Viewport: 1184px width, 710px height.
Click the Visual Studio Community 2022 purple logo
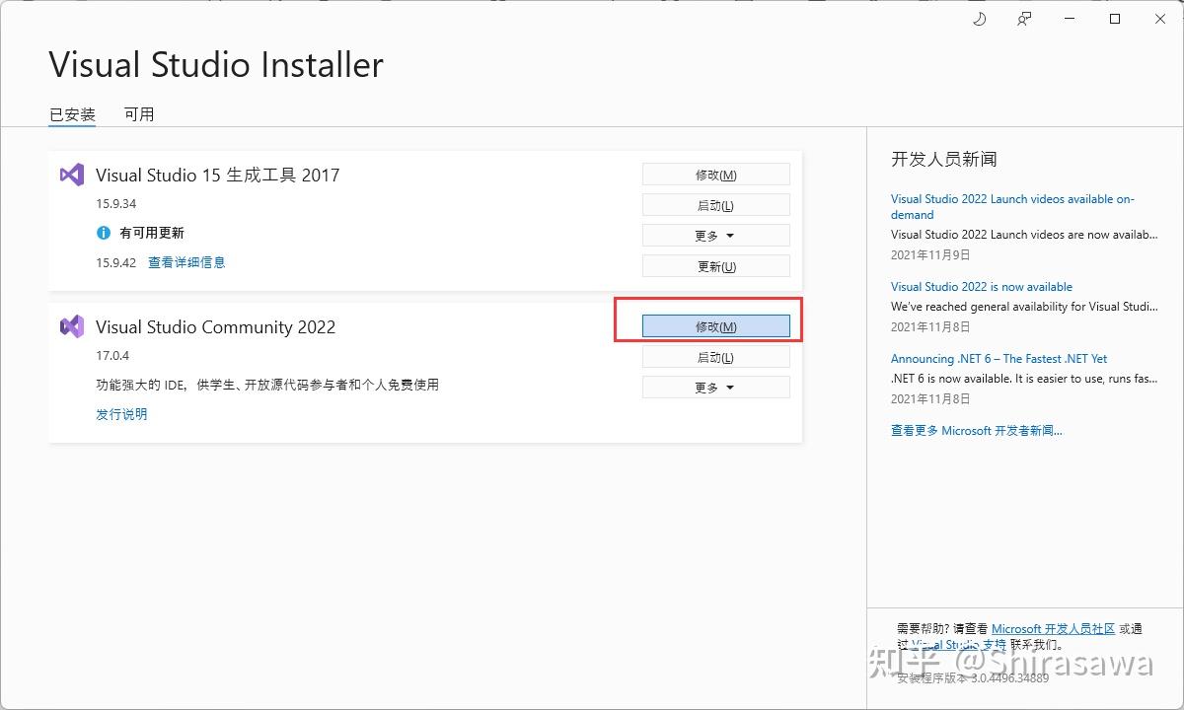pos(71,326)
